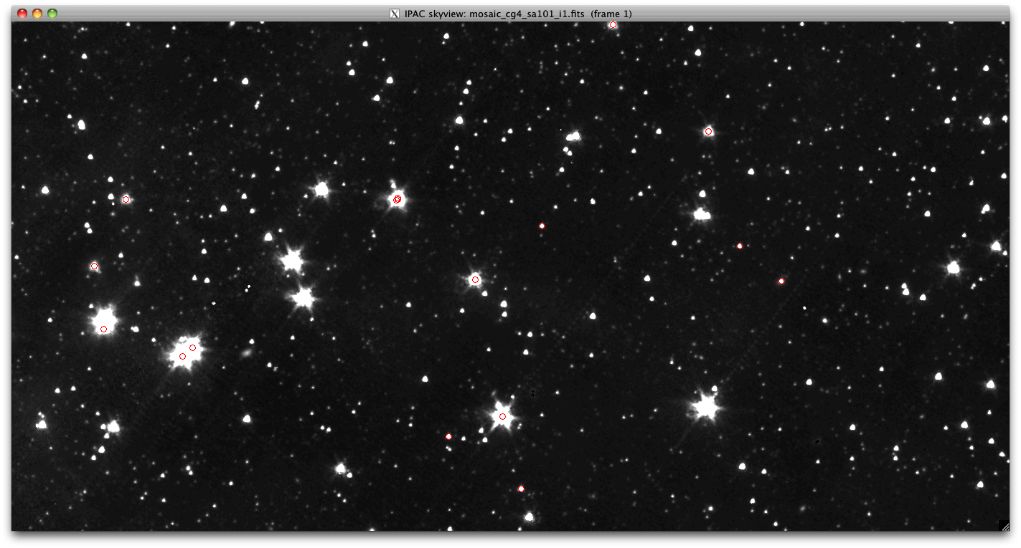Click the upper star of the vertical bright star pair
The height and width of the screenshot is (548, 1021).
[292, 261]
